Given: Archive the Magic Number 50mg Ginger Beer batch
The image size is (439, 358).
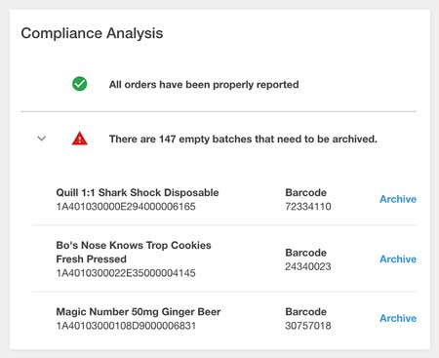Looking at the screenshot, I should click(398, 318).
